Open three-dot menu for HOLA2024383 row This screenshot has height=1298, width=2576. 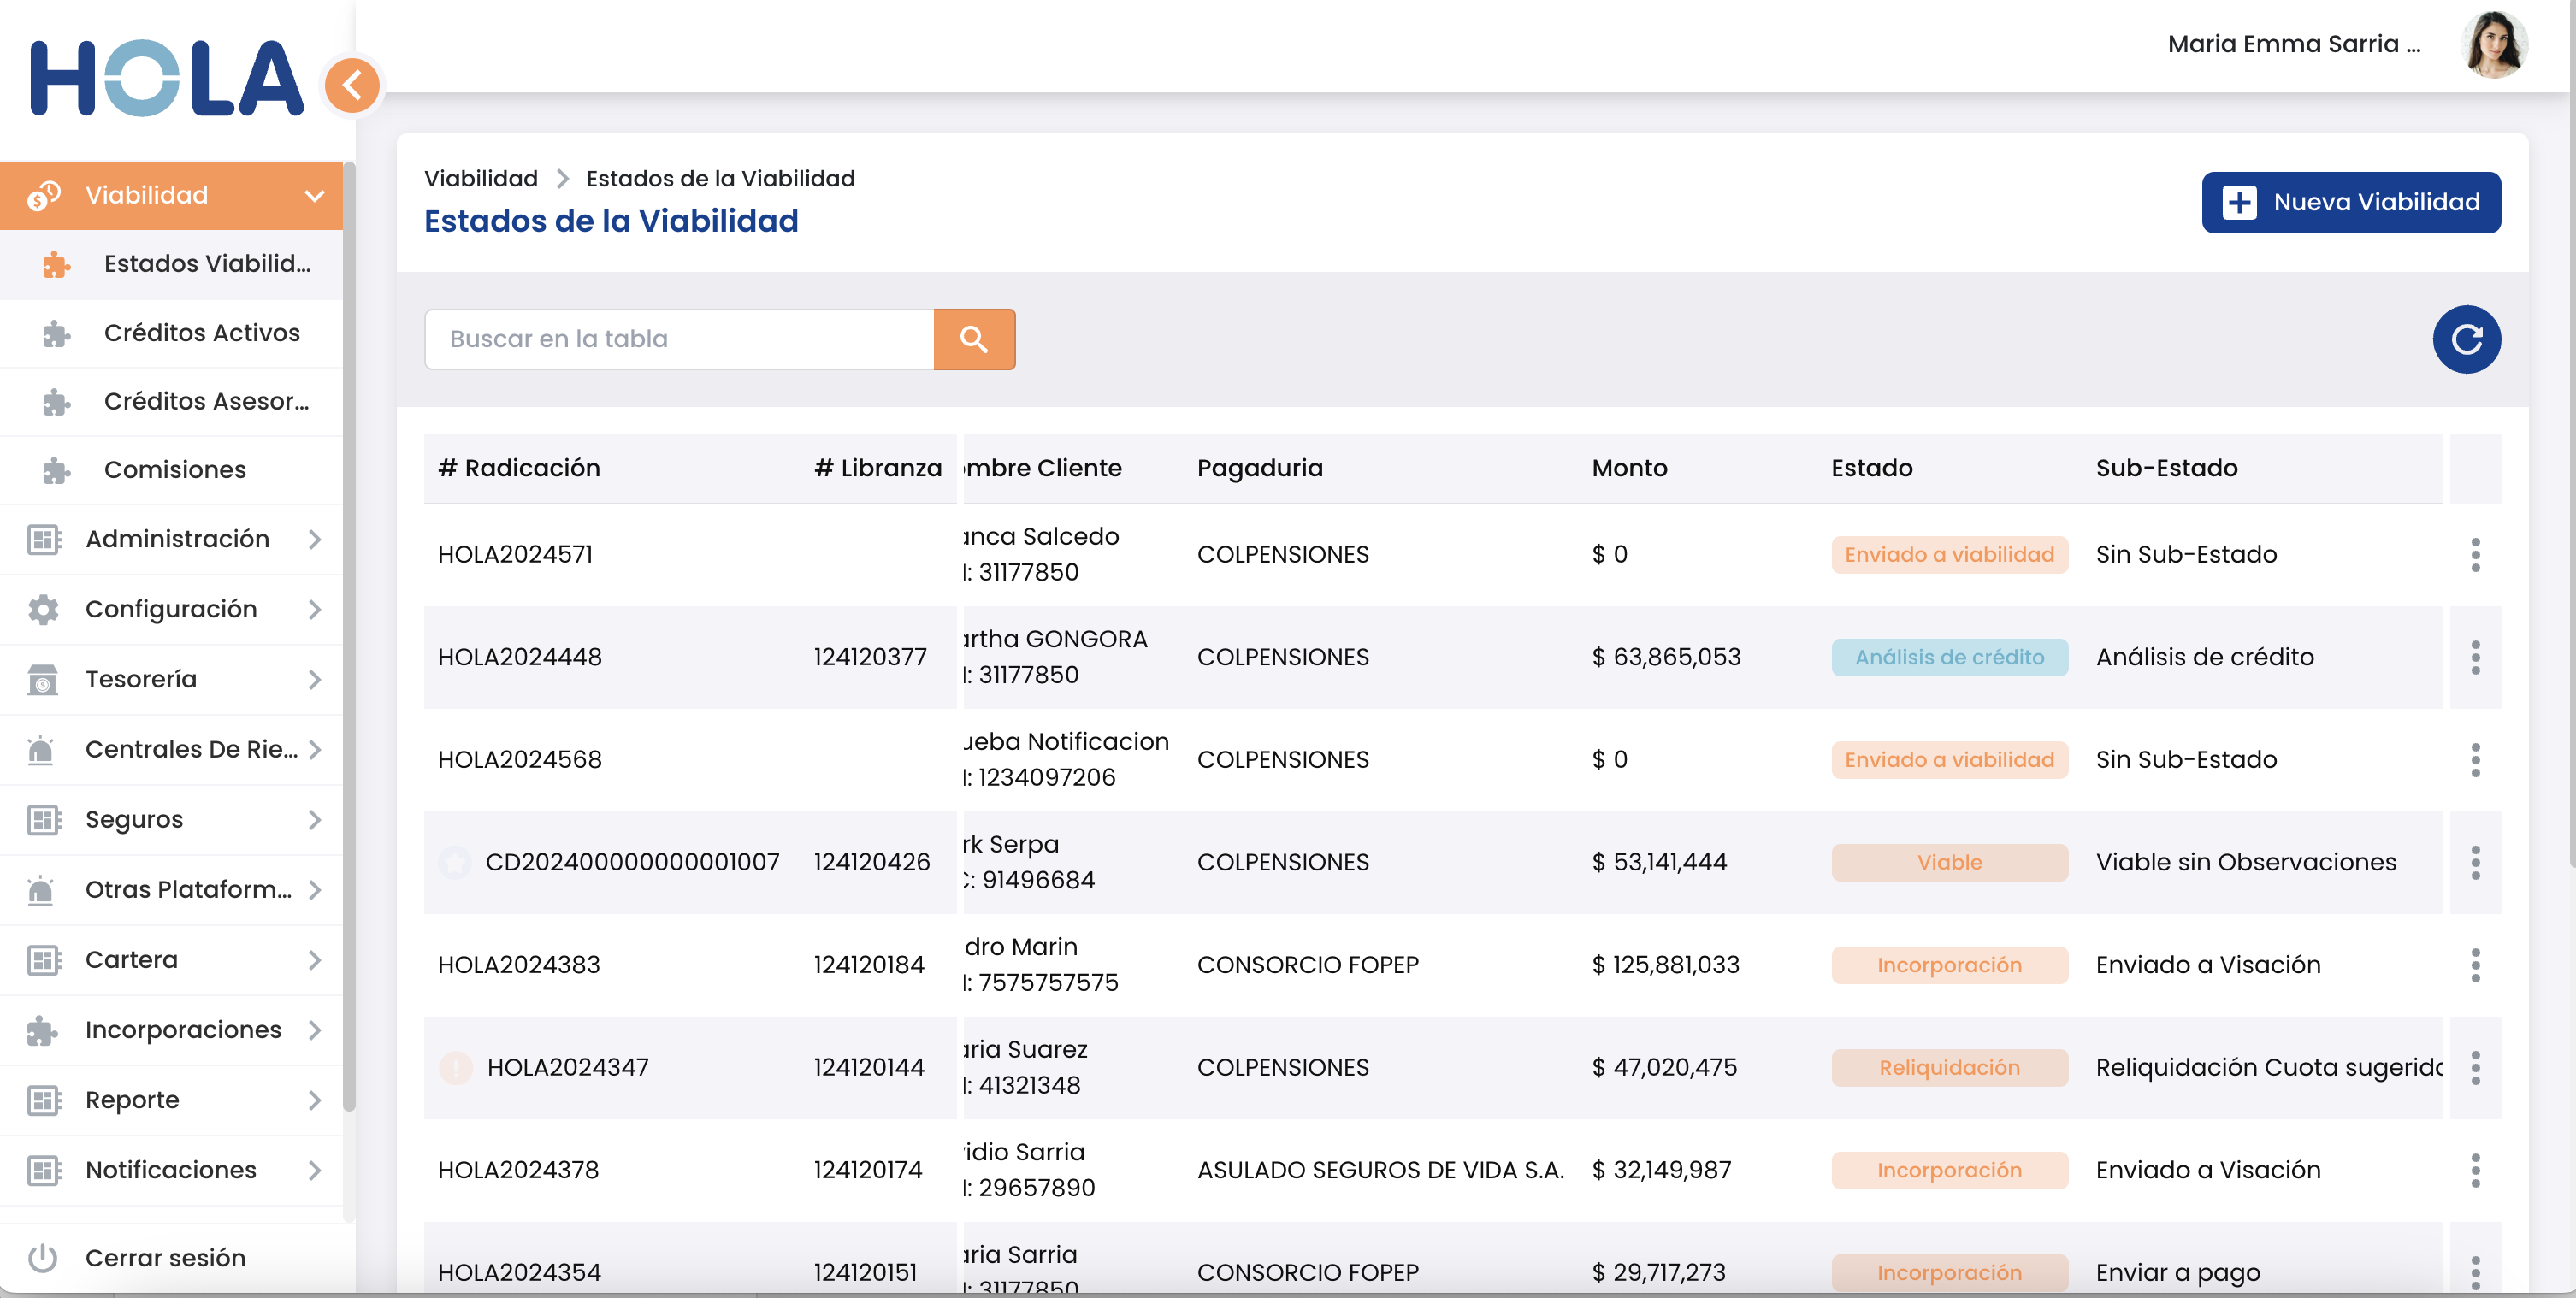coord(2474,964)
